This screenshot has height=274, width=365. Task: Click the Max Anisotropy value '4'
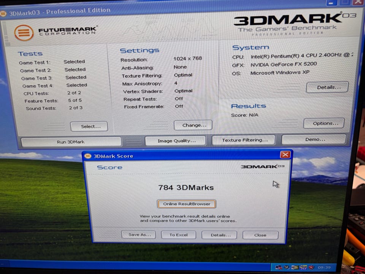[x=176, y=83]
